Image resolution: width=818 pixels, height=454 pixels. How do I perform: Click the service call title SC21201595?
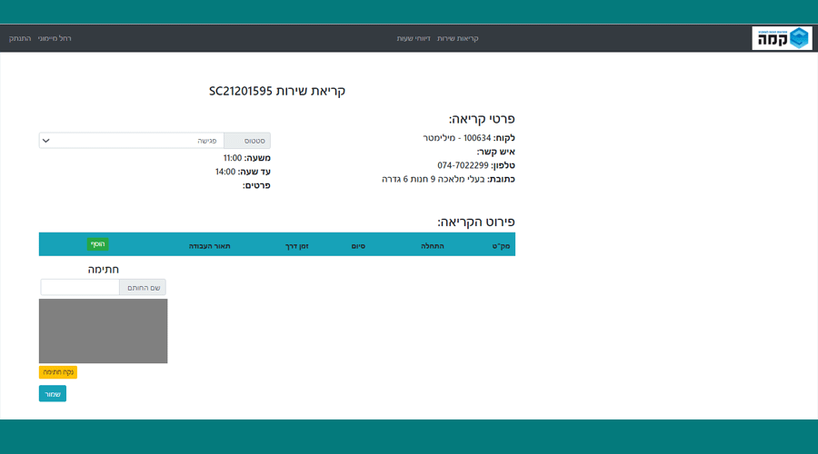click(x=277, y=91)
